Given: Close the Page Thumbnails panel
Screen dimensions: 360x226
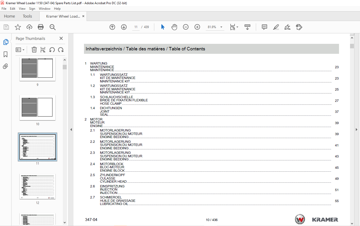Looking at the screenshot, I should [x=61, y=38].
